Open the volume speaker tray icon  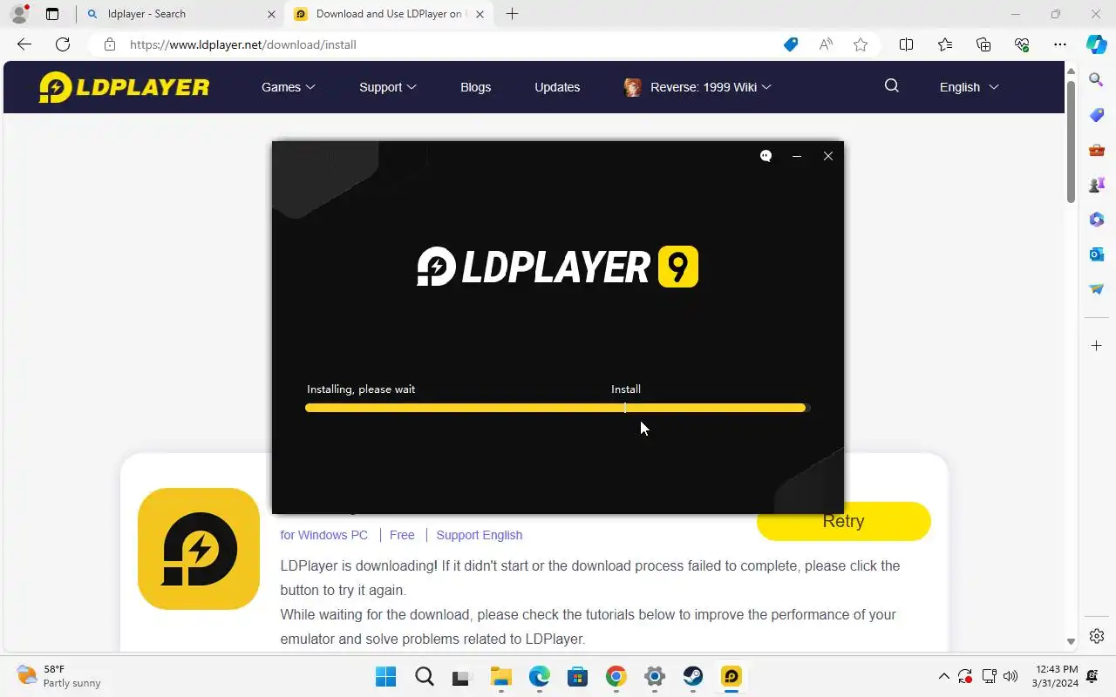1011,676
